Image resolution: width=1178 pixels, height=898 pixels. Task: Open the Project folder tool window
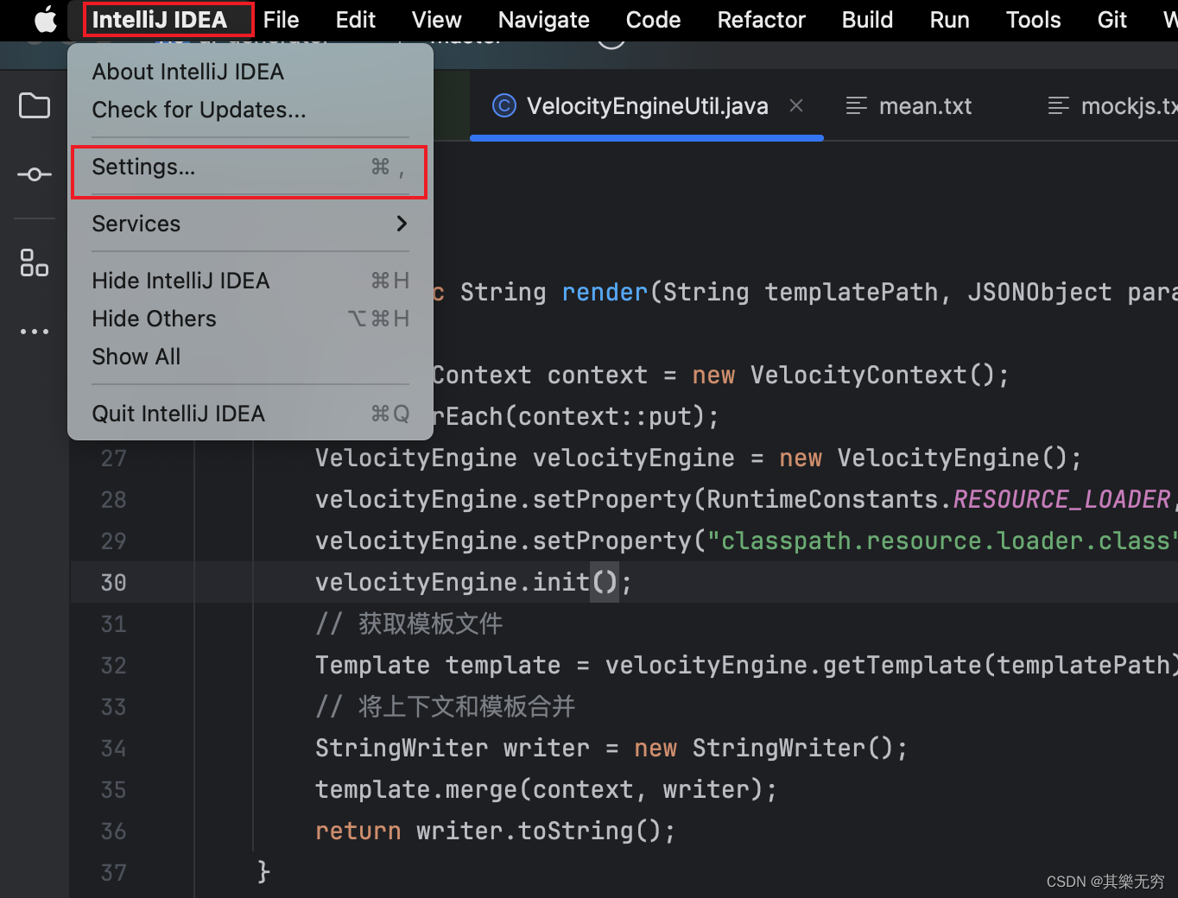click(x=35, y=105)
